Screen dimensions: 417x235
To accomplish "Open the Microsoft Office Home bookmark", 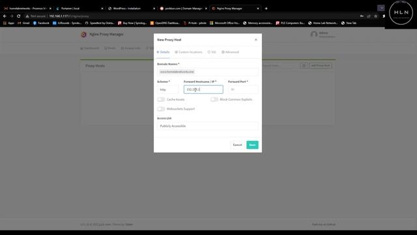I will [225, 23].
